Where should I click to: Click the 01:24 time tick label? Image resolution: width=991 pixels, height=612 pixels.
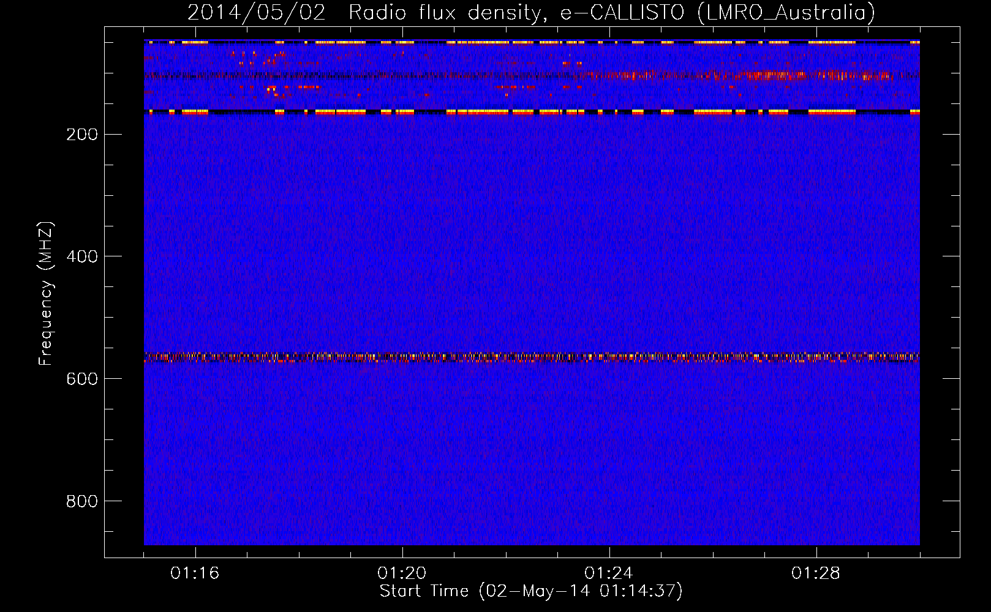(609, 573)
